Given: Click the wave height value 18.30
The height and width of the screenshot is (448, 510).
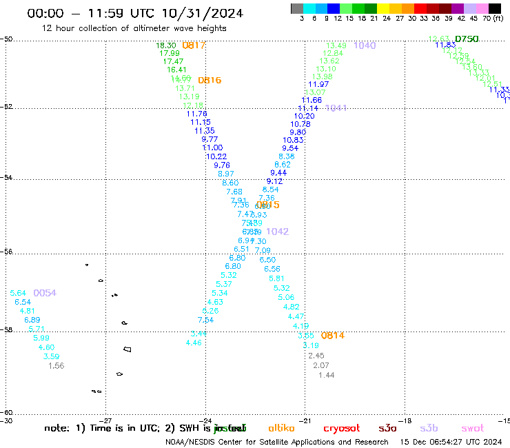Looking at the screenshot, I should pyautogui.click(x=166, y=45).
